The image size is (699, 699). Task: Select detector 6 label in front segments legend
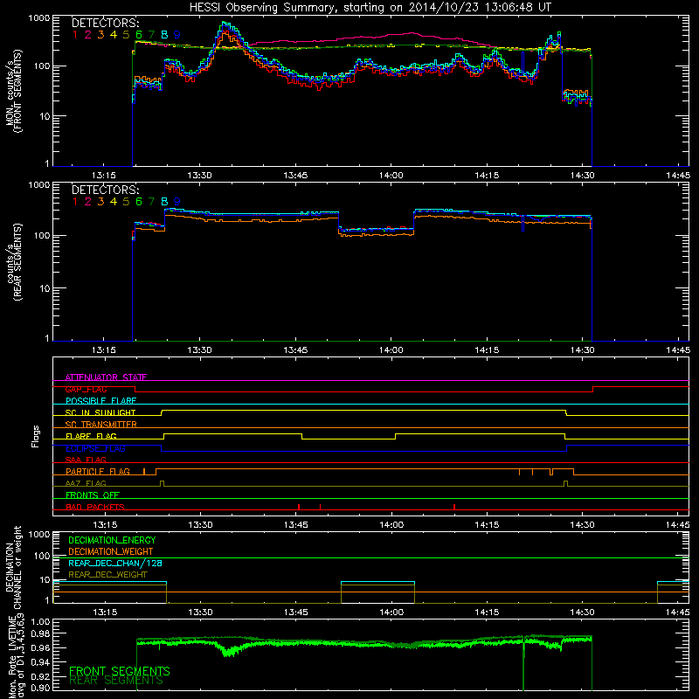139,35
